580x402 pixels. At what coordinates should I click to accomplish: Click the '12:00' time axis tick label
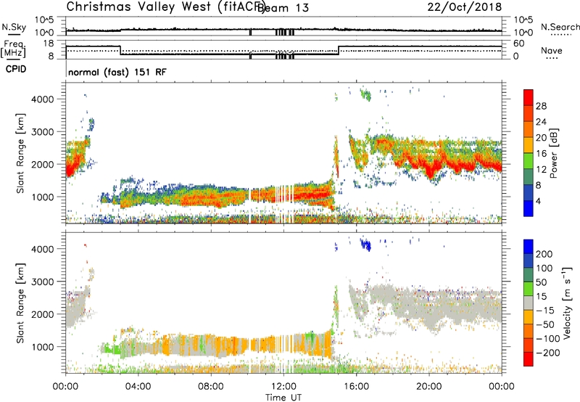[x=283, y=387]
